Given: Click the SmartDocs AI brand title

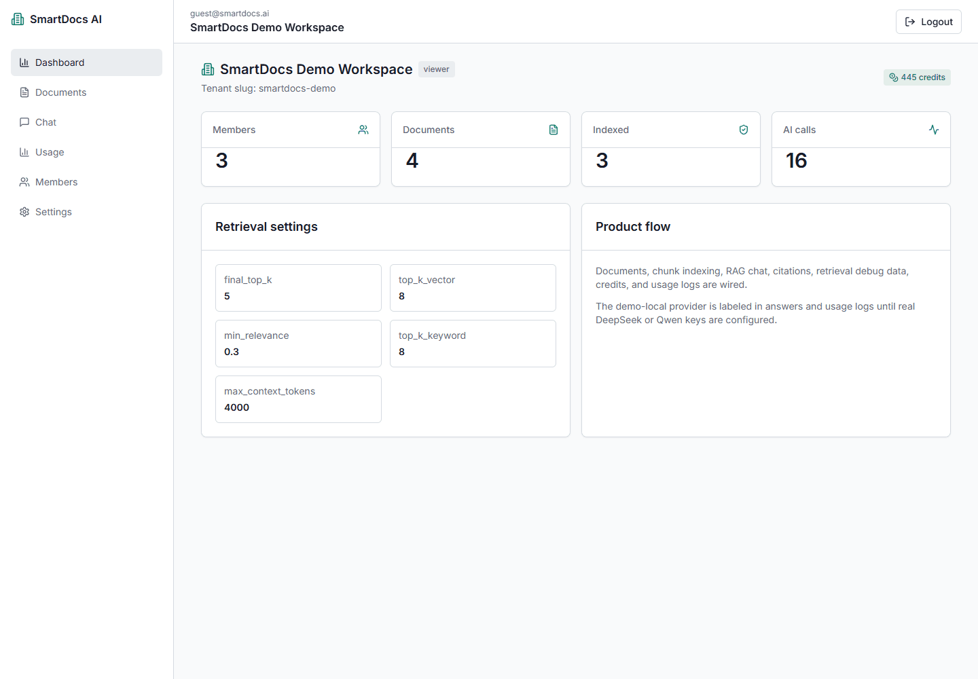Looking at the screenshot, I should click(66, 19).
